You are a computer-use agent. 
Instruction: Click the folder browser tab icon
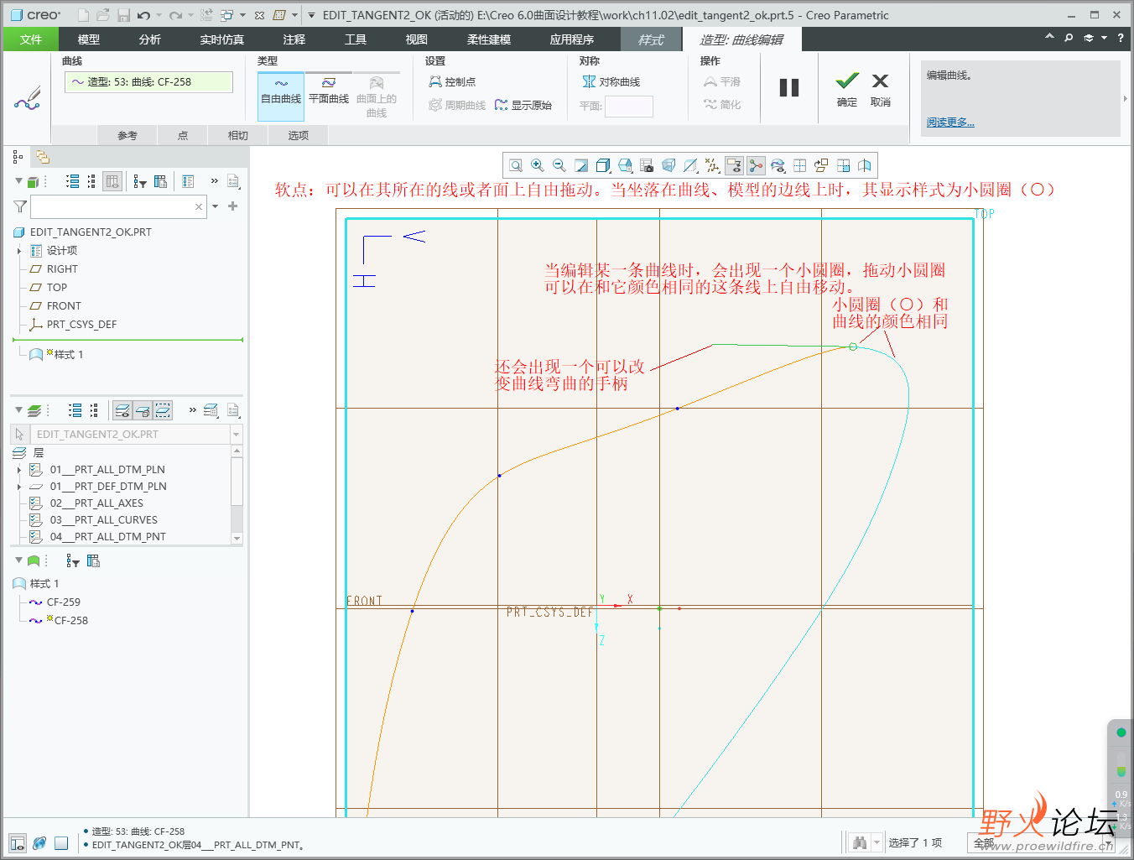(43, 157)
